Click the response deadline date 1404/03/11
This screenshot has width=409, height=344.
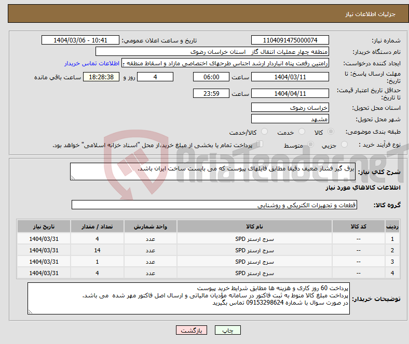pyautogui.click(x=290, y=77)
